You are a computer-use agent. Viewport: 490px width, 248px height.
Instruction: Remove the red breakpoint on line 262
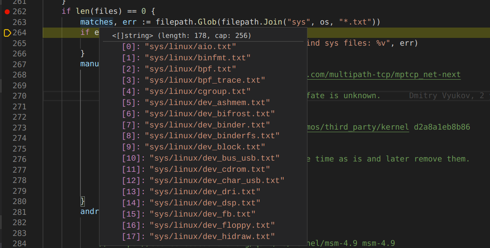(x=7, y=12)
